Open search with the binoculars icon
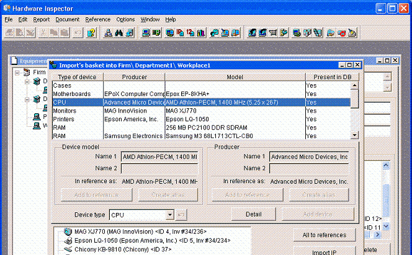 click(119, 33)
